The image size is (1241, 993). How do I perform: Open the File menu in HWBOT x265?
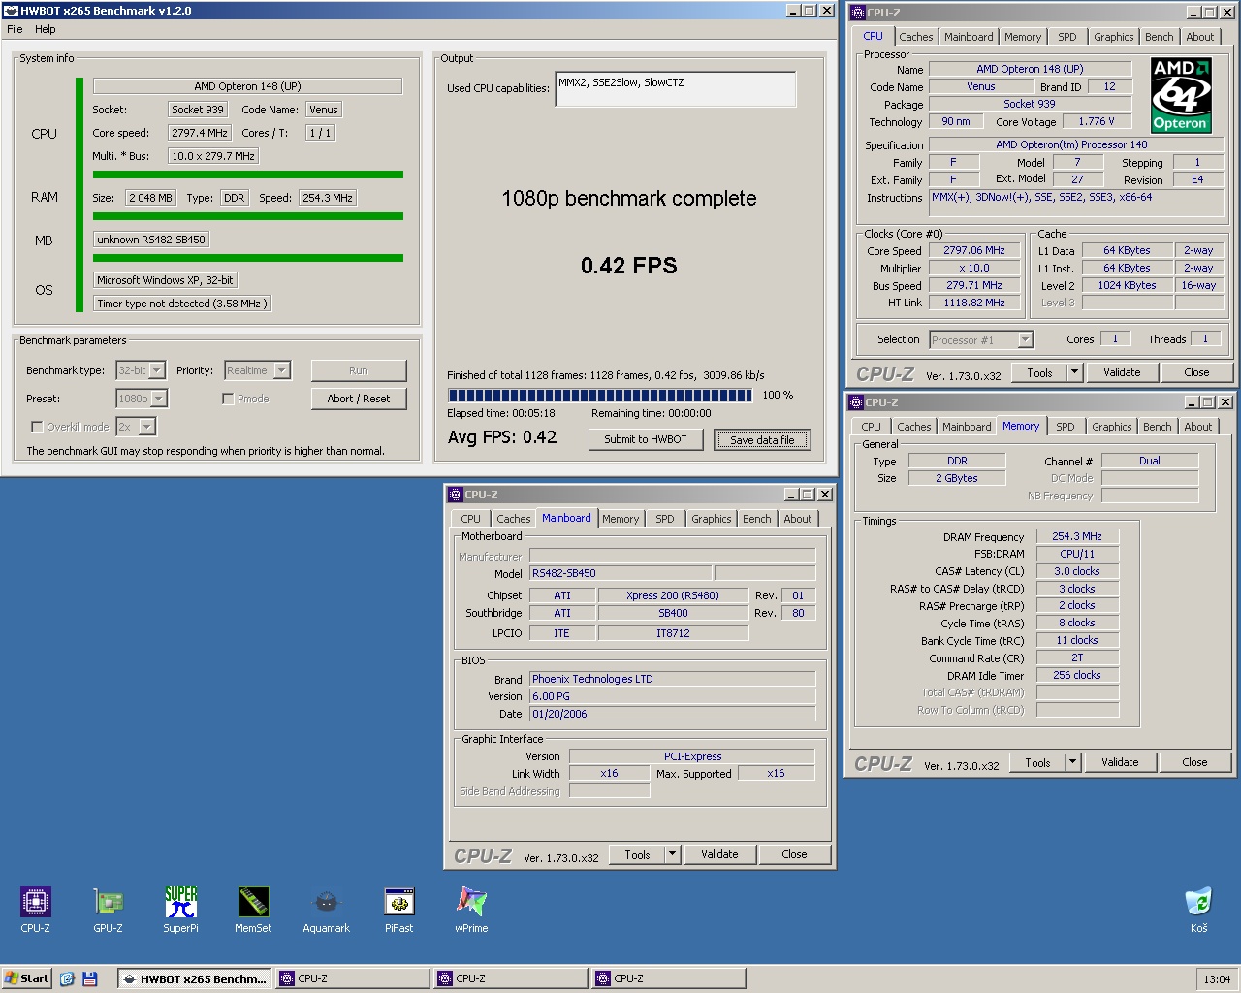click(x=15, y=29)
